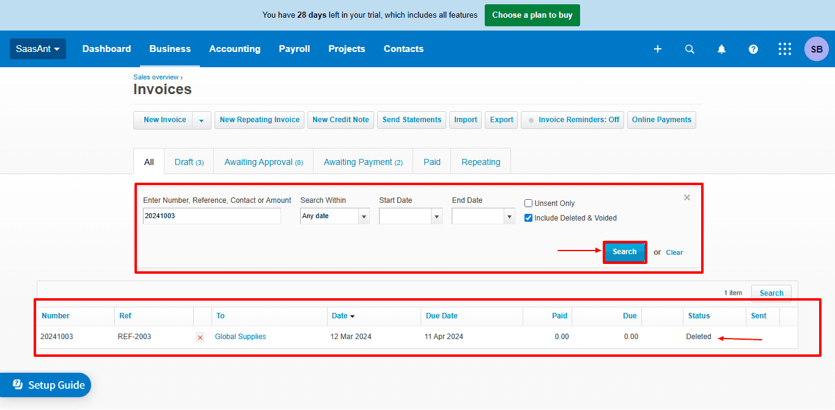Expand the New Invoice dropdown arrow
Screen dimensions: 835x410
pos(202,120)
